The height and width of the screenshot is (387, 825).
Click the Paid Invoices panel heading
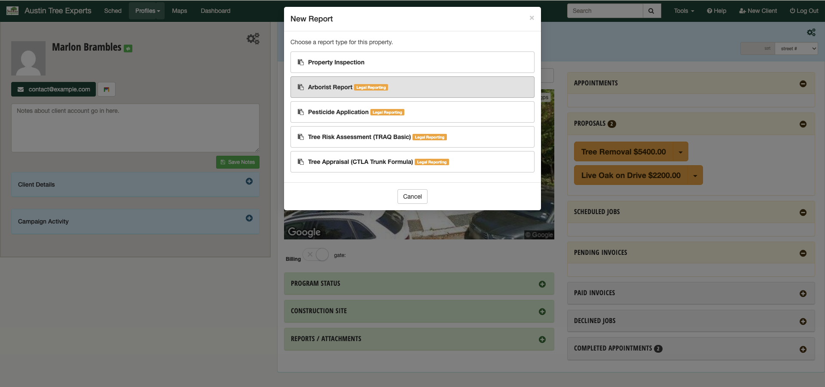point(594,293)
